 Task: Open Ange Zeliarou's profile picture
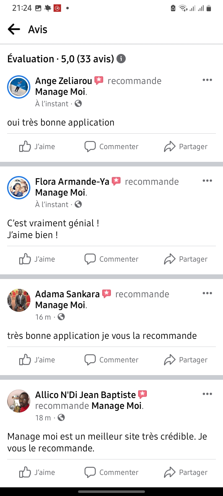tap(19, 87)
